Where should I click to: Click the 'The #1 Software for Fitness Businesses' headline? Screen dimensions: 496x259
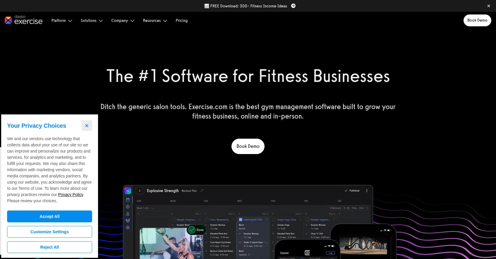[x=248, y=76]
